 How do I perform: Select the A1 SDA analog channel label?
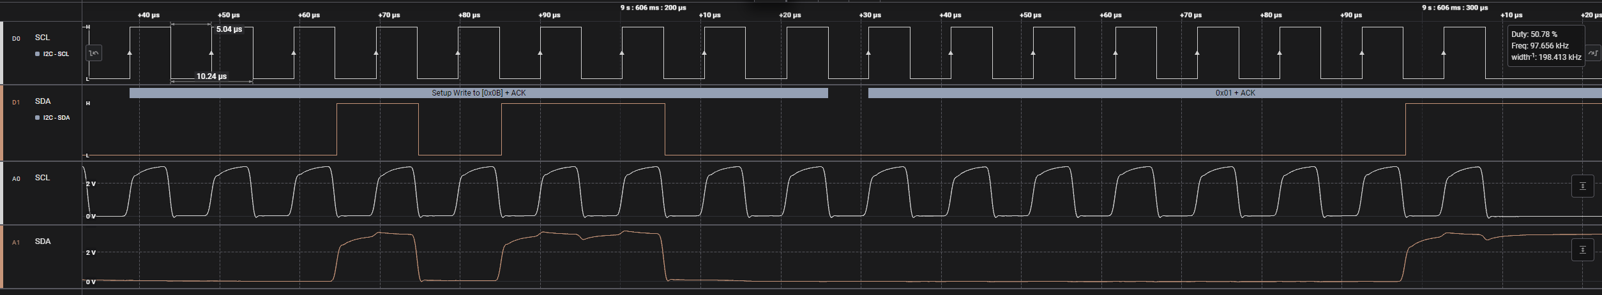pyautogui.click(x=43, y=241)
